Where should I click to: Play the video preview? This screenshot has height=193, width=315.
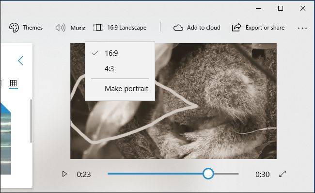[64, 174]
